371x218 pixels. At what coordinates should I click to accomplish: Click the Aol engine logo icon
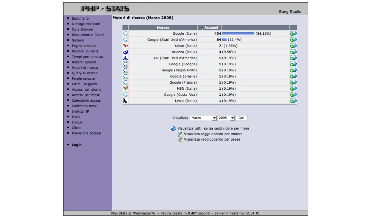[125, 58]
